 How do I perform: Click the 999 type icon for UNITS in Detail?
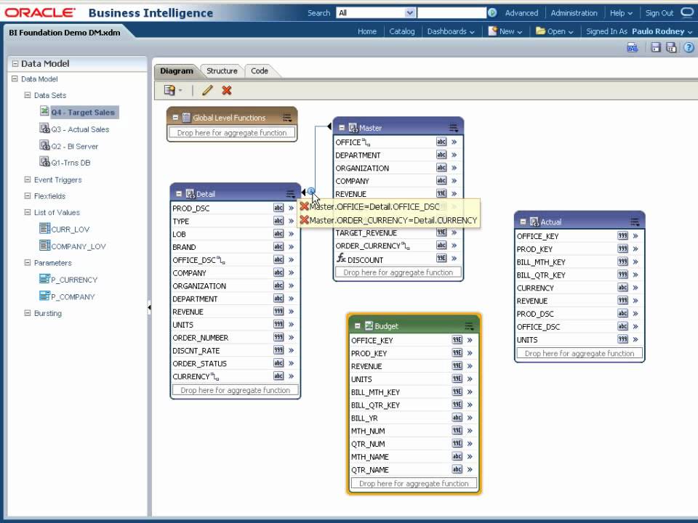pyautogui.click(x=278, y=324)
